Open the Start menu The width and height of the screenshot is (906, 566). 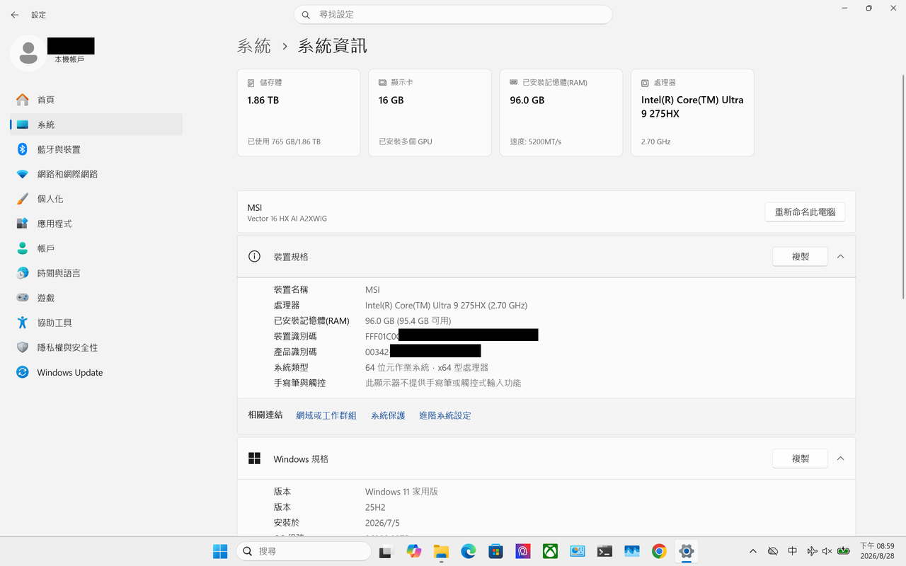(x=220, y=551)
